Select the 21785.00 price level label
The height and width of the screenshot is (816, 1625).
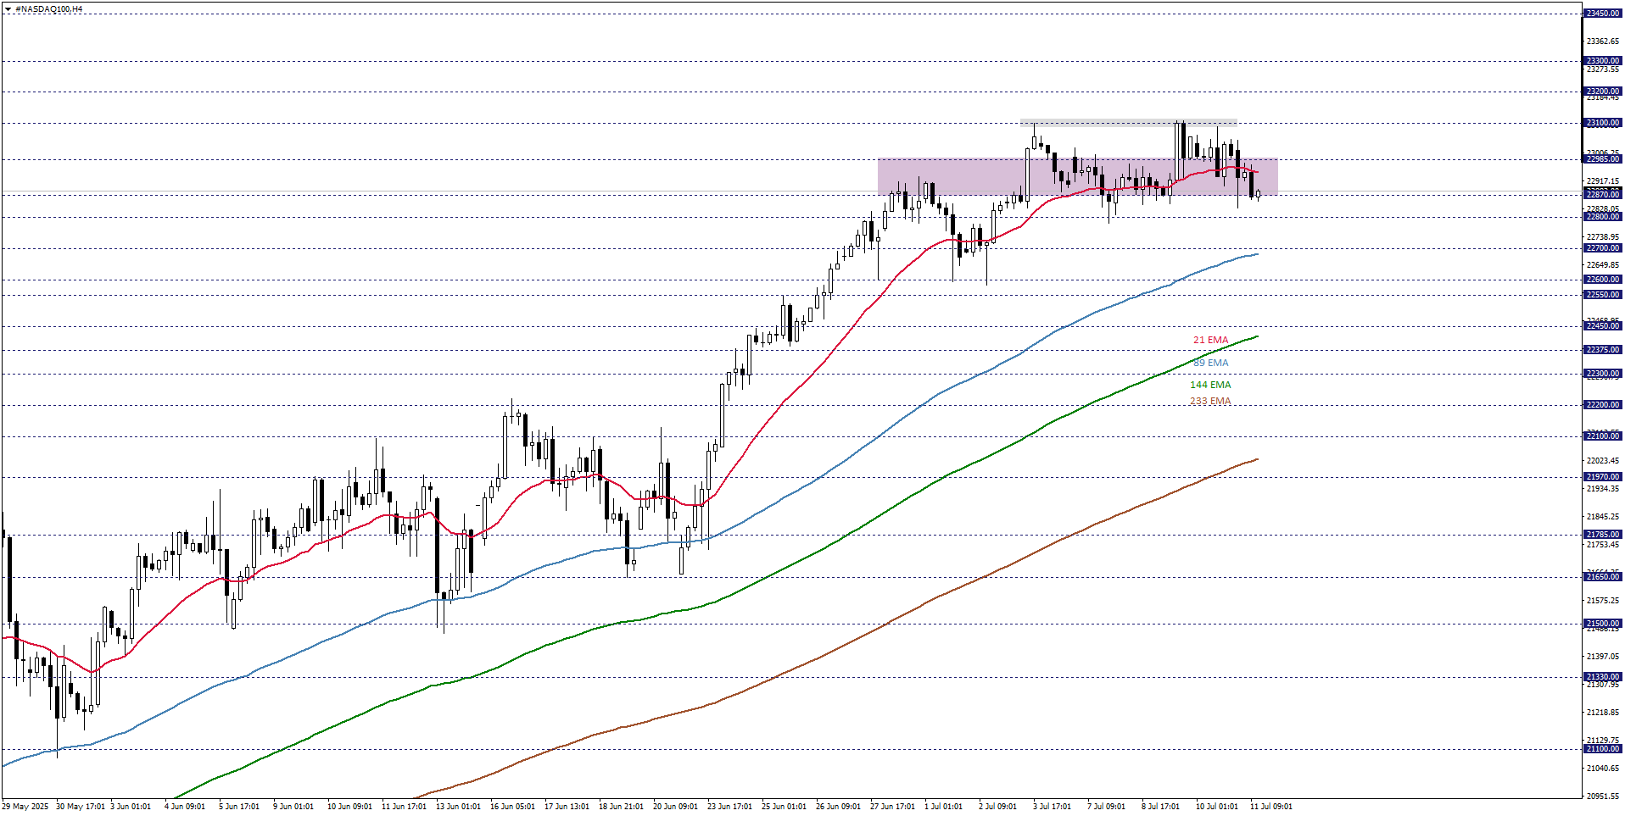1603,535
